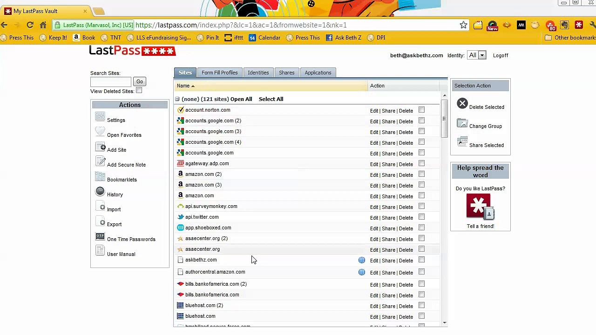Click the globe icon for authorcentral.amazon.com
Viewport: 596px width, 335px height.
tap(362, 272)
